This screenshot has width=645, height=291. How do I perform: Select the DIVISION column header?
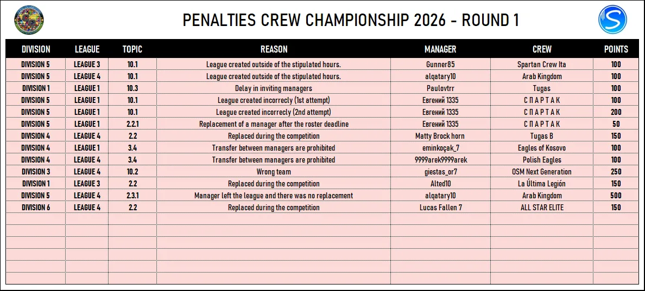click(36, 49)
